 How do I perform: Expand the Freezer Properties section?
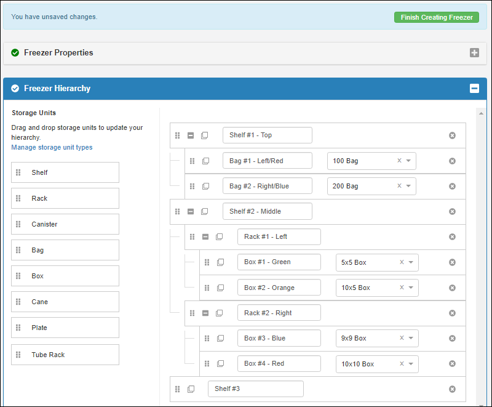474,53
